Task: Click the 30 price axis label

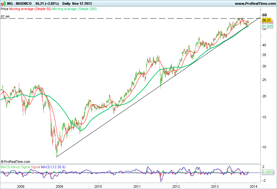Action: pyautogui.click(x=264, y=66)
